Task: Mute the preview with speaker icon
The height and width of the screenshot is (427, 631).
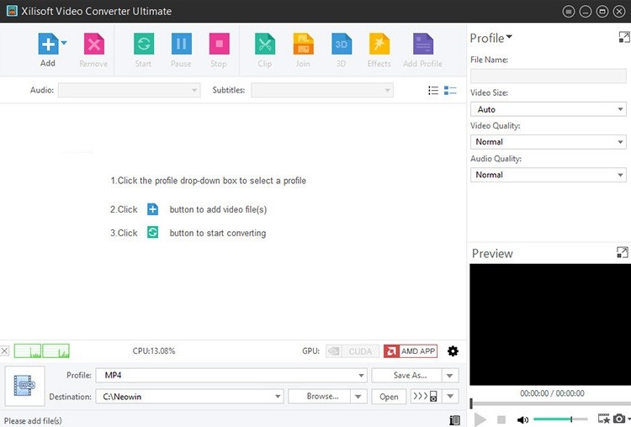Action: point(522,419)
